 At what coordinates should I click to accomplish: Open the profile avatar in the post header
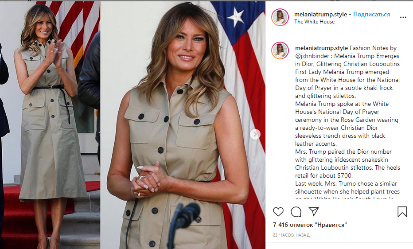click(280, 17)
